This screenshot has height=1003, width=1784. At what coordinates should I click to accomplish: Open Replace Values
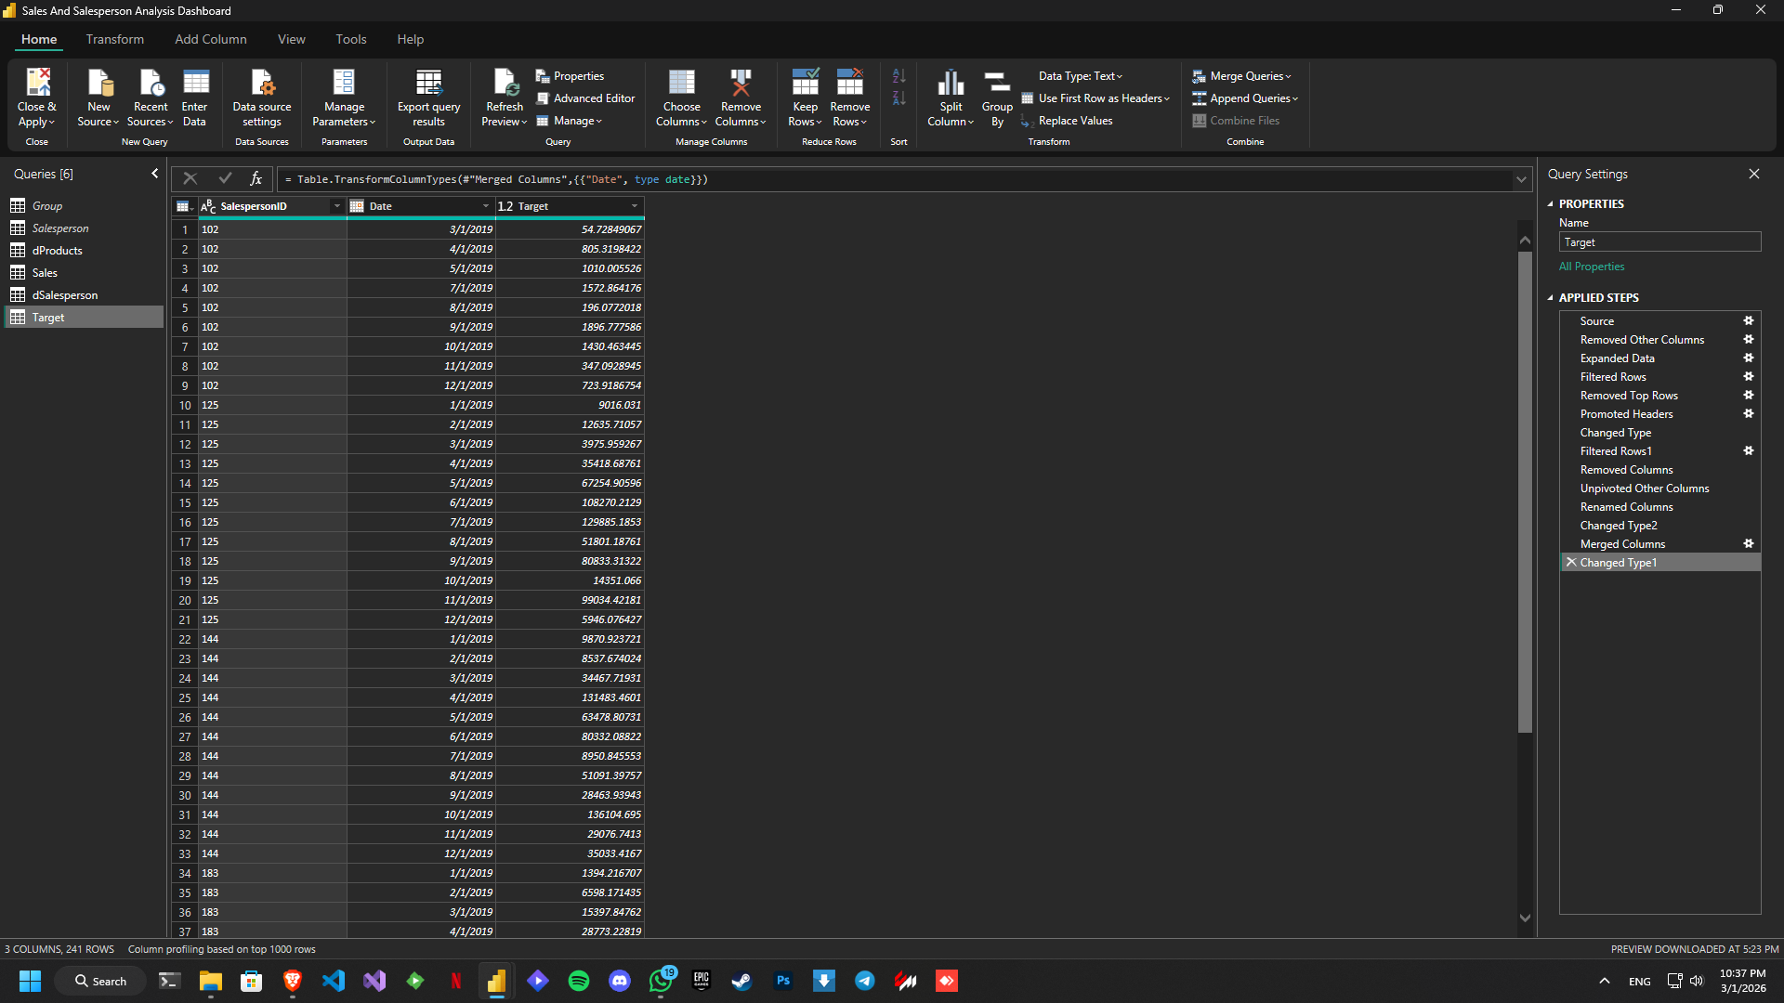tap(1074, 120)
